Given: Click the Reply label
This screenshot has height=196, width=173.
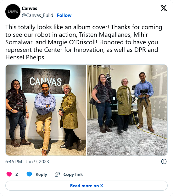Looking at the screenshot, I should pyautogui.click(x=41, y=174).
